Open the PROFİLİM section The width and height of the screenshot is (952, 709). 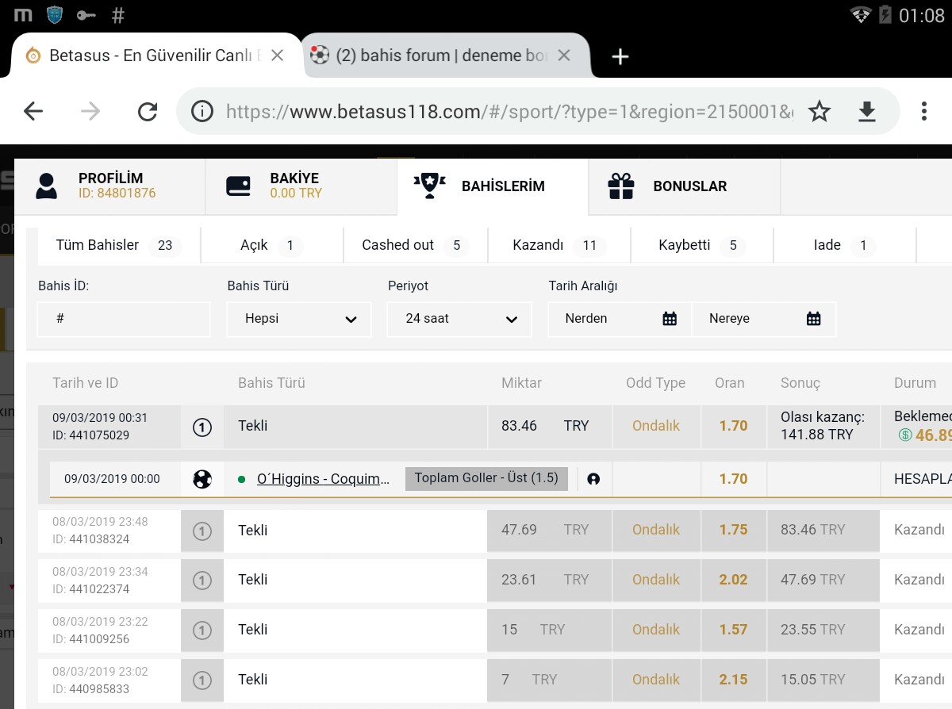tap(109, 186)
